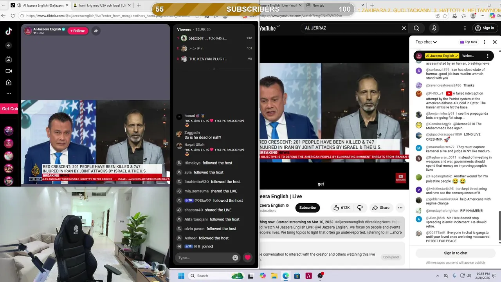Add a new tab in YouTube browser window
The height and width of the screenshot is (282, 501).
[x=372, y=5]
